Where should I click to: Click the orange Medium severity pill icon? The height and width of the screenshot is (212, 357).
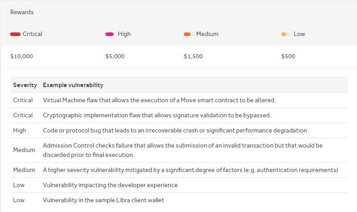[189, 34]
